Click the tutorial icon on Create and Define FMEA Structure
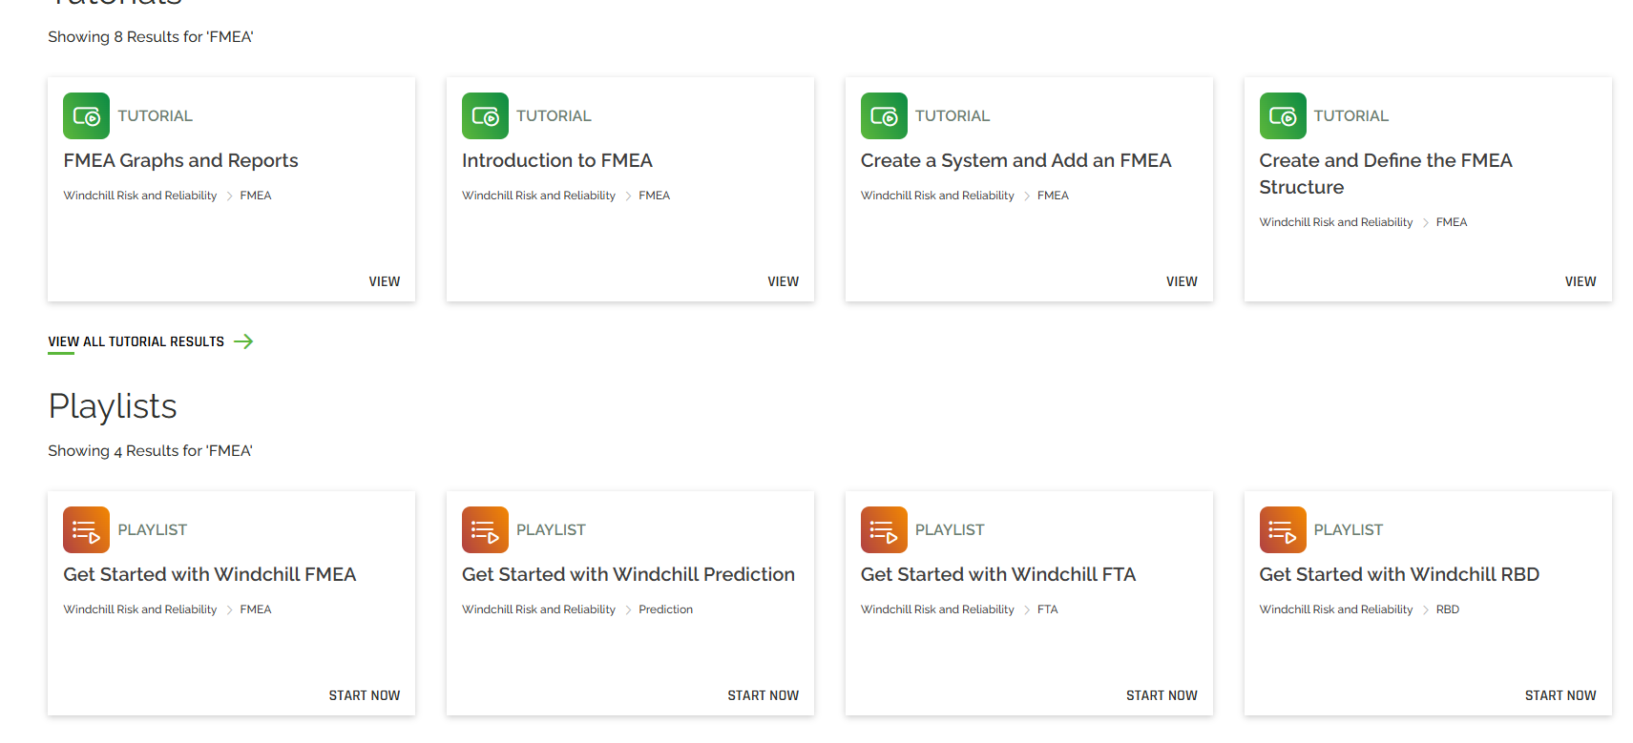The height and width of the screenshot is (743, 1633). pos(1283,115)
